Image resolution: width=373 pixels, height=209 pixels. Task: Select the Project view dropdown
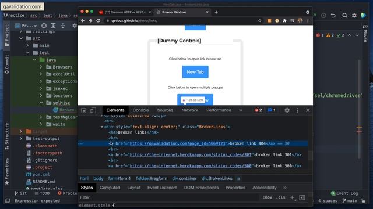(x=26, y=26)
